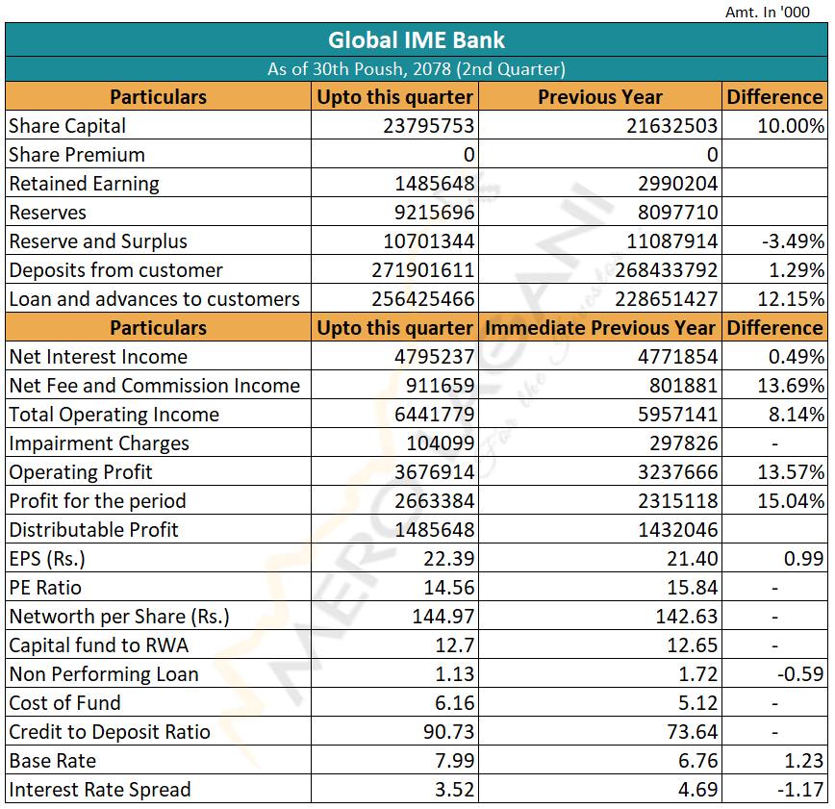Select Retained Earning previous value 2990204

pyautogui.click(x=678, y=184)
